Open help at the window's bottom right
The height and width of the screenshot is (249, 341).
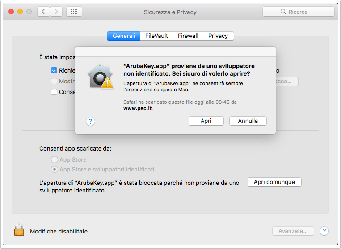point(324,231)
